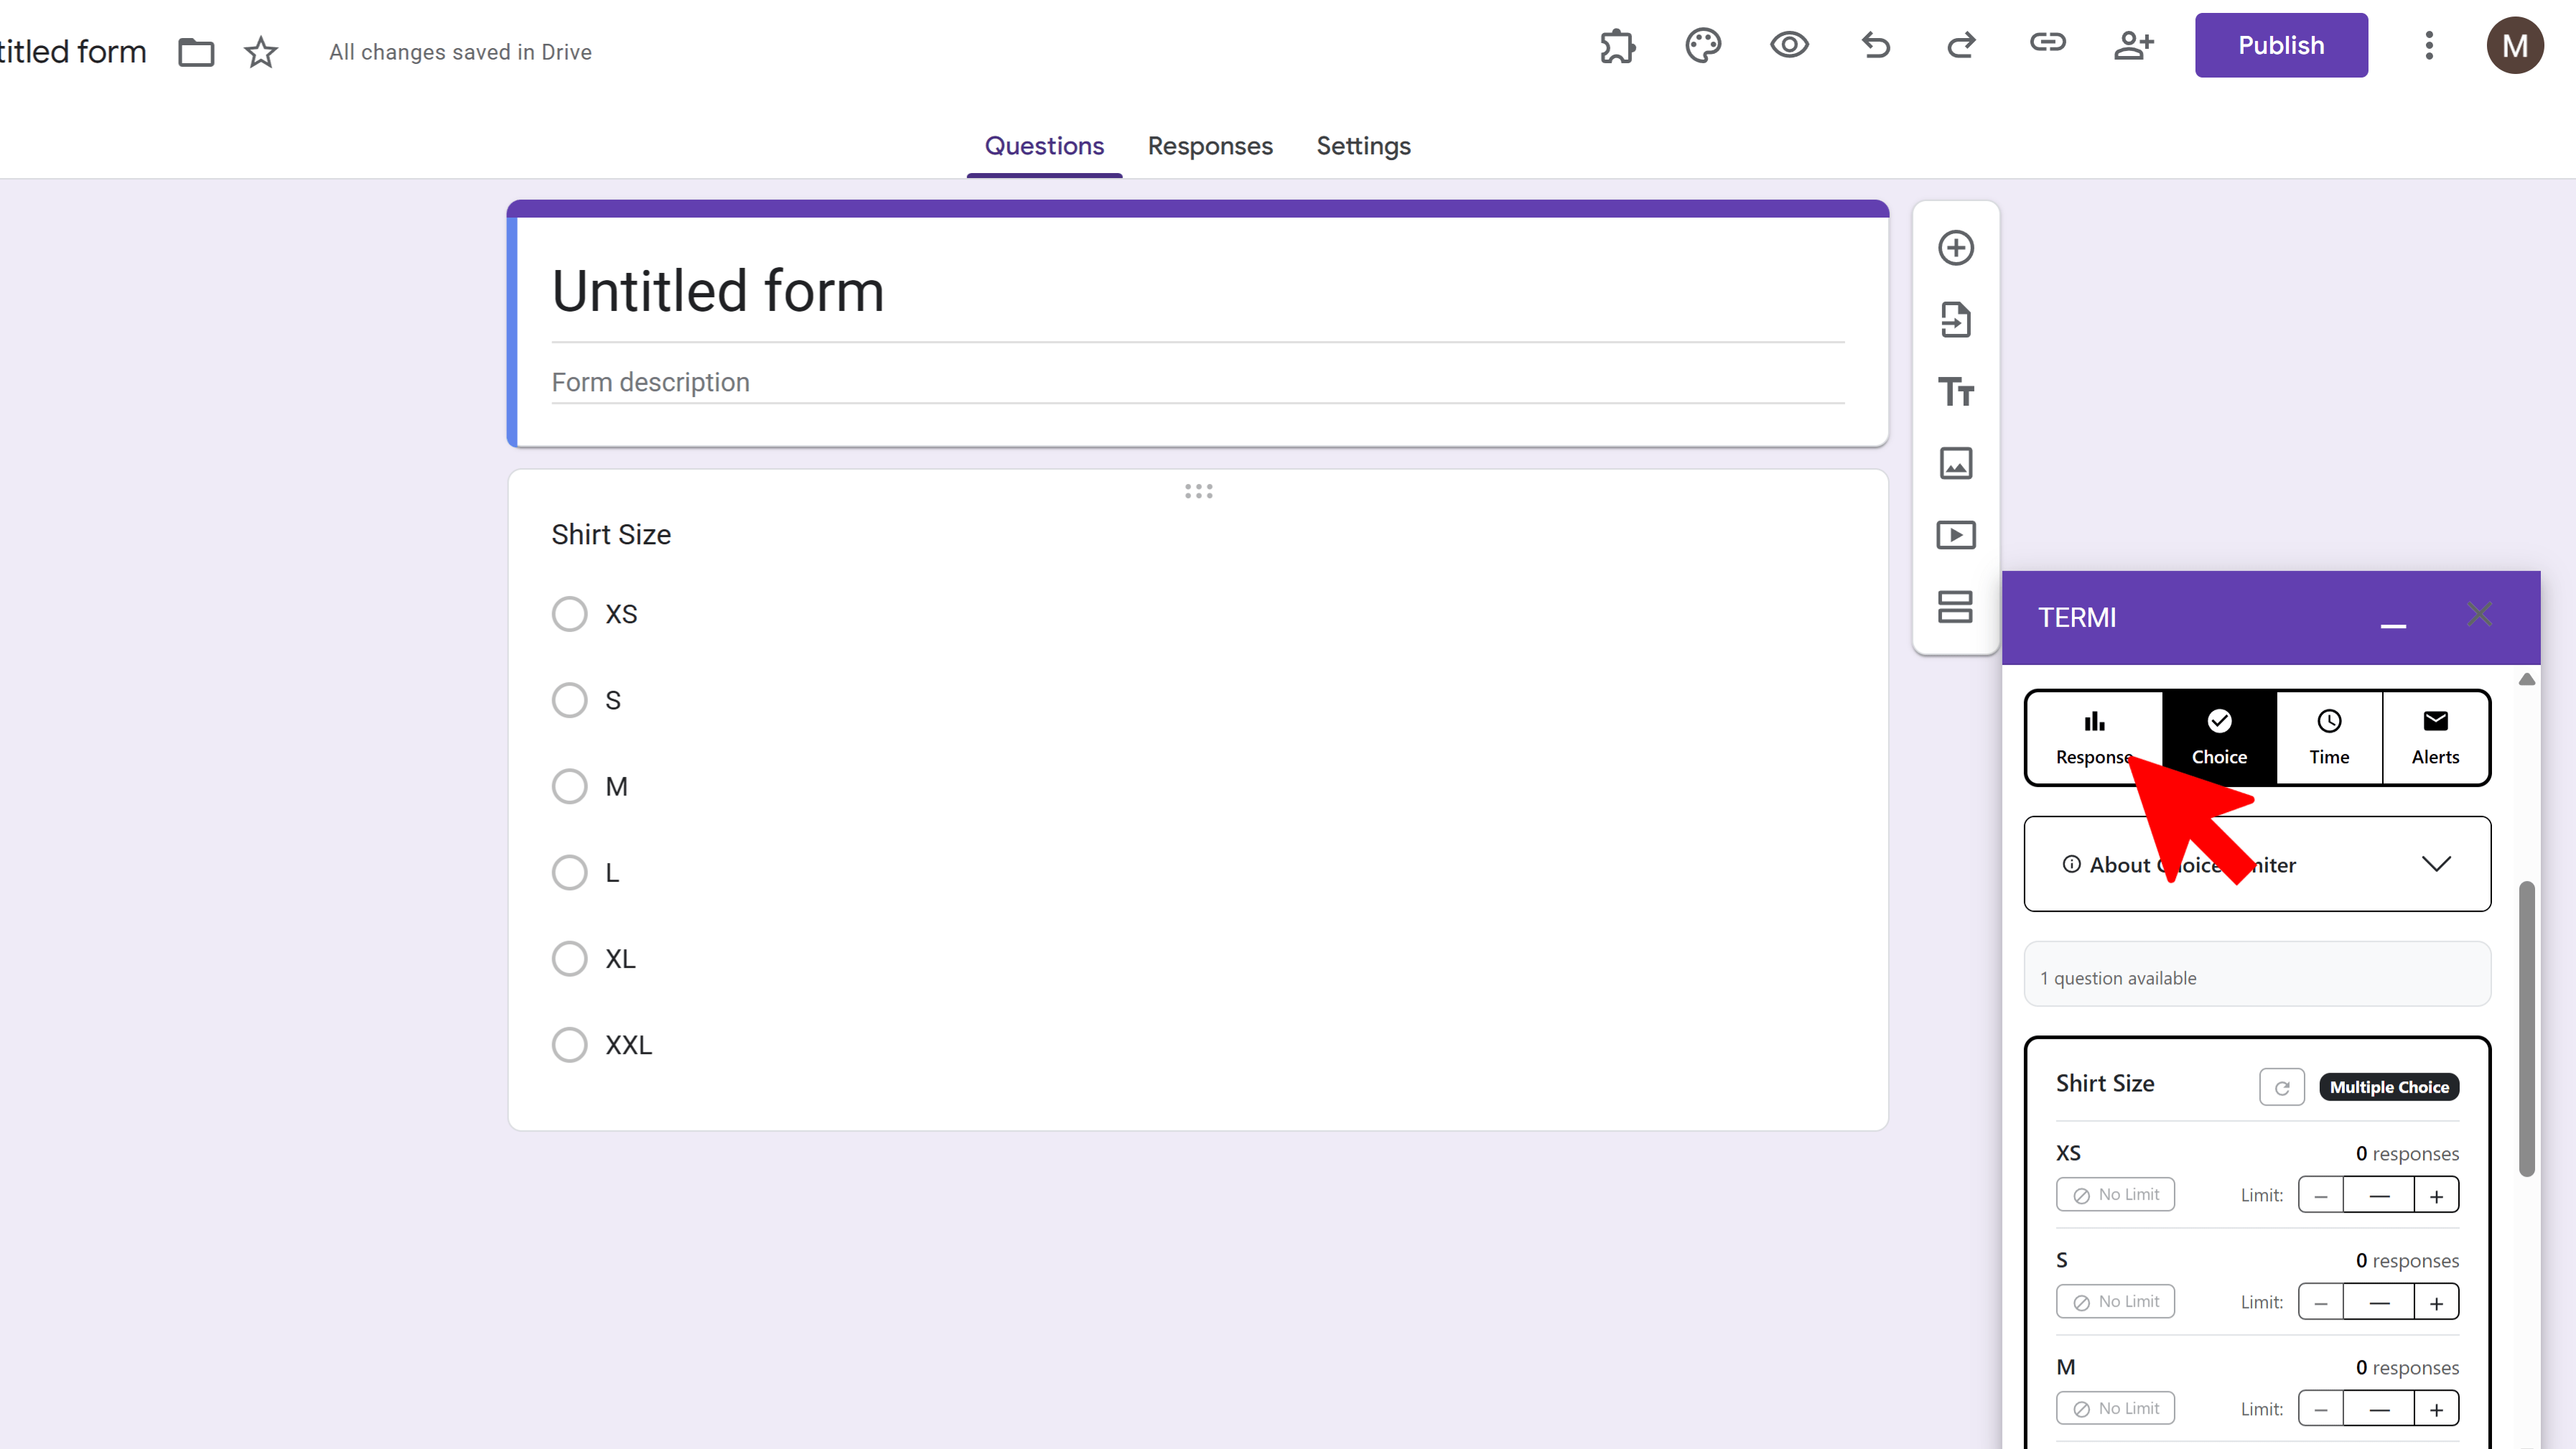Screen dimensions: 2576x1449
Task: Refresh the Shirt Size question choices
Action: point(2281,1088)
